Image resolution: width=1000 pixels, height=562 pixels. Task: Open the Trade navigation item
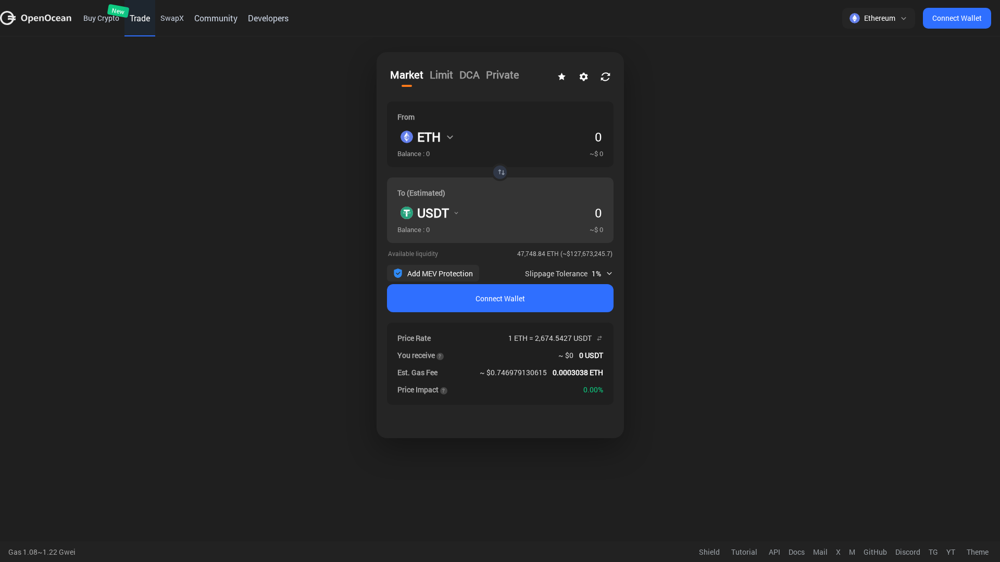pyautogui.click(x=140, y=18)
